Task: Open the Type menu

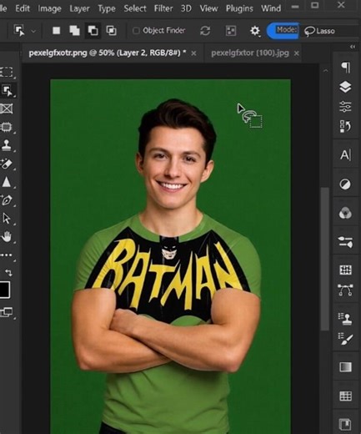Action: (107, 8)
